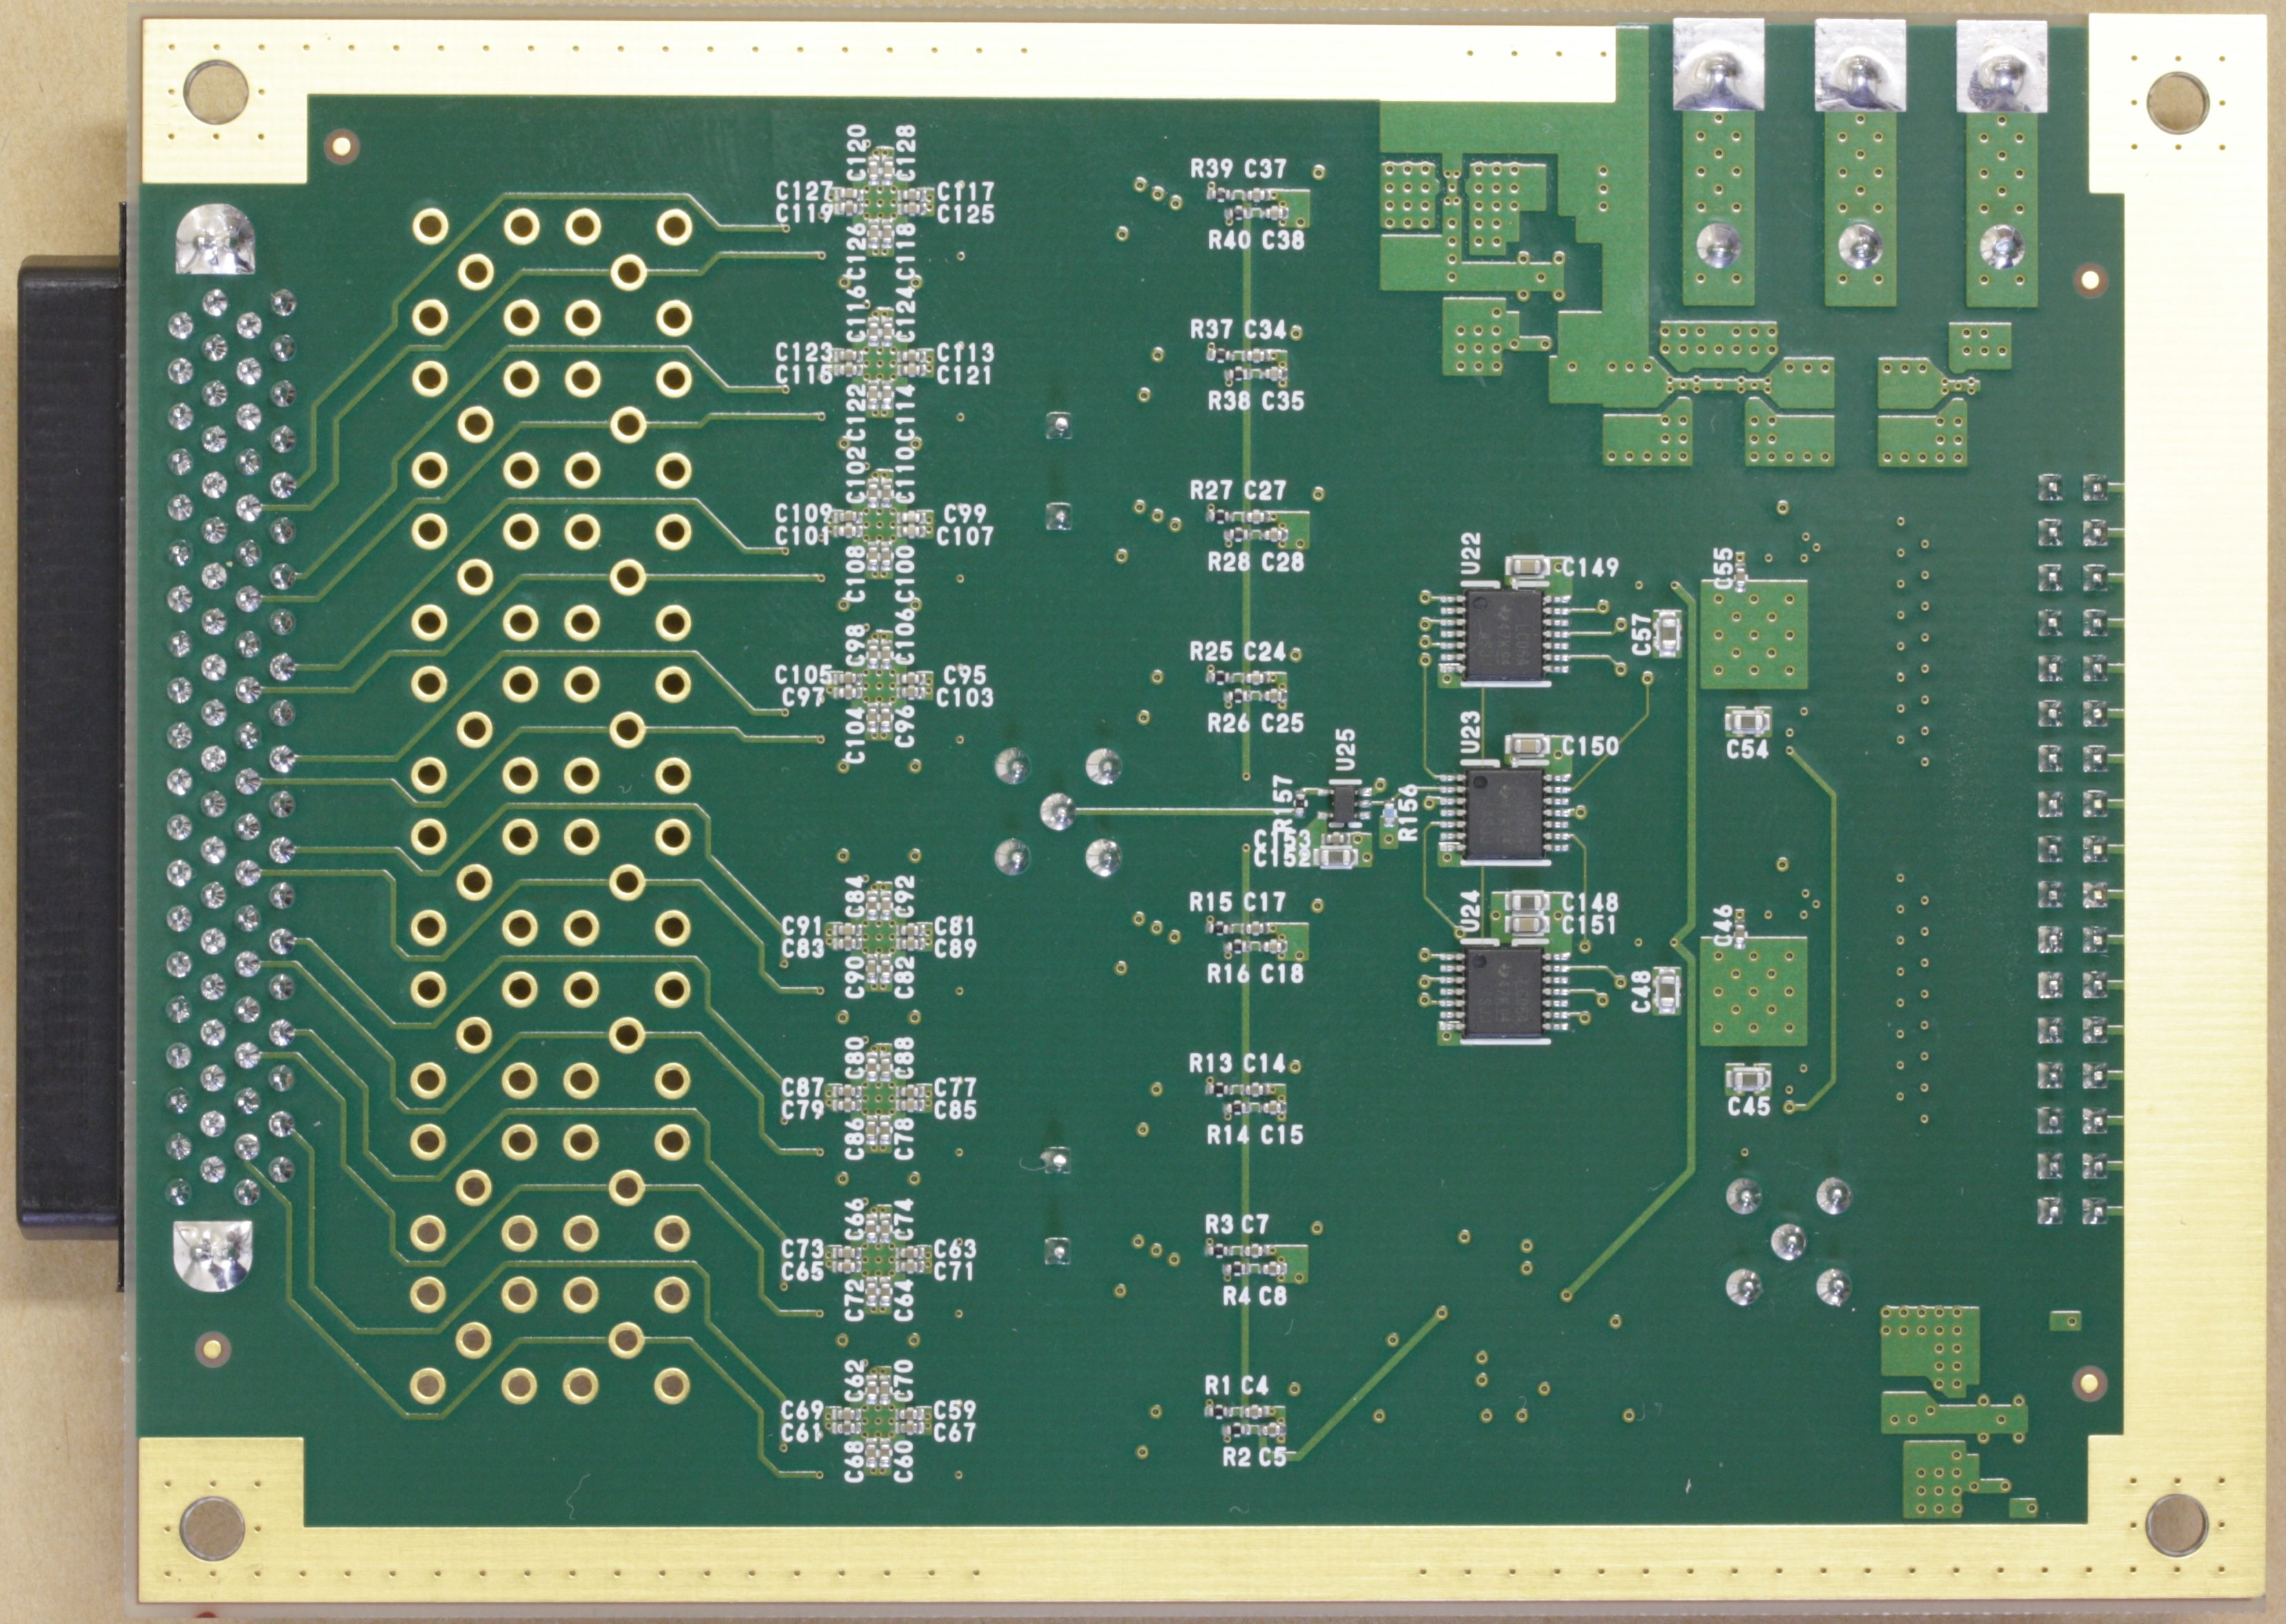
Task: Click the R3 label
Action: pos(1220,1224)
